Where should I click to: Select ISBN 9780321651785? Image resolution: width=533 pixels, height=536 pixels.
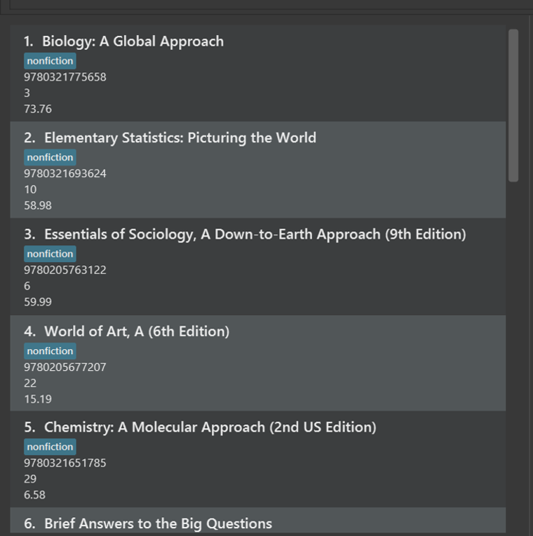point(65,463)
